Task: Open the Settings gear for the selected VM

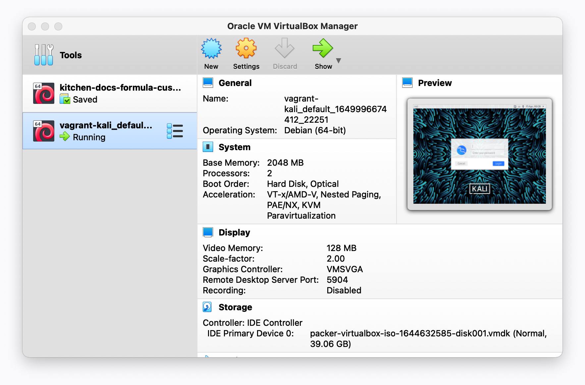Action: point(246,48)
